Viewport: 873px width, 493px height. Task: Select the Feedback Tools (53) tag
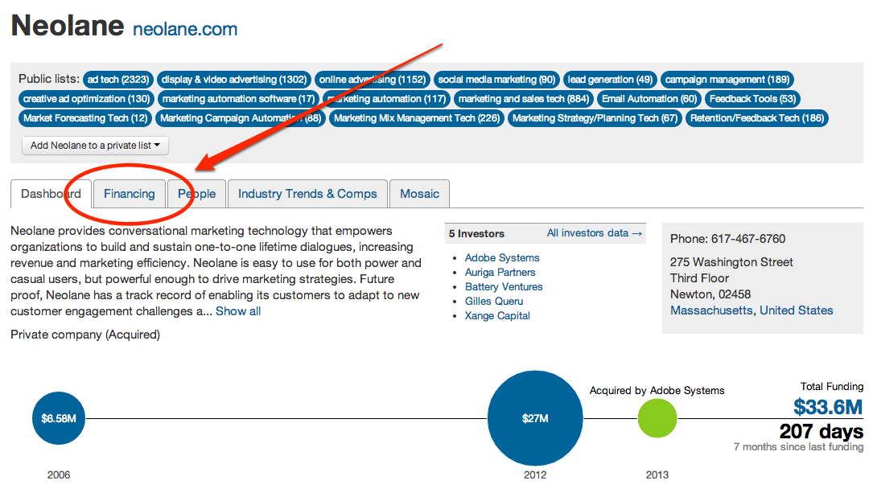[752, 99]
